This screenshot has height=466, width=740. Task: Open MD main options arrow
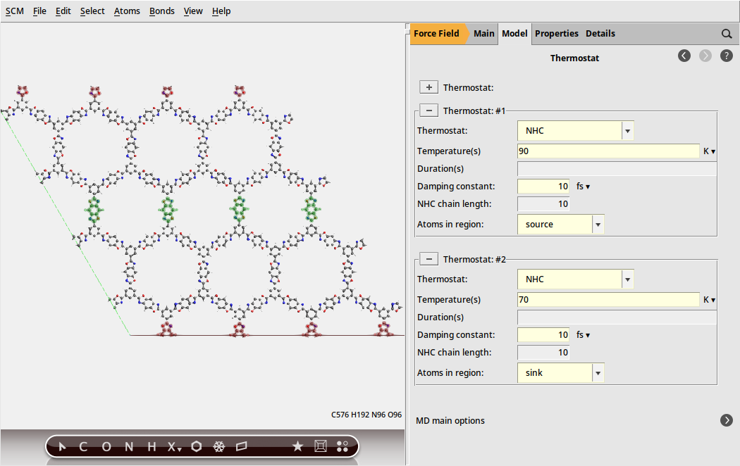click(727, 420)
